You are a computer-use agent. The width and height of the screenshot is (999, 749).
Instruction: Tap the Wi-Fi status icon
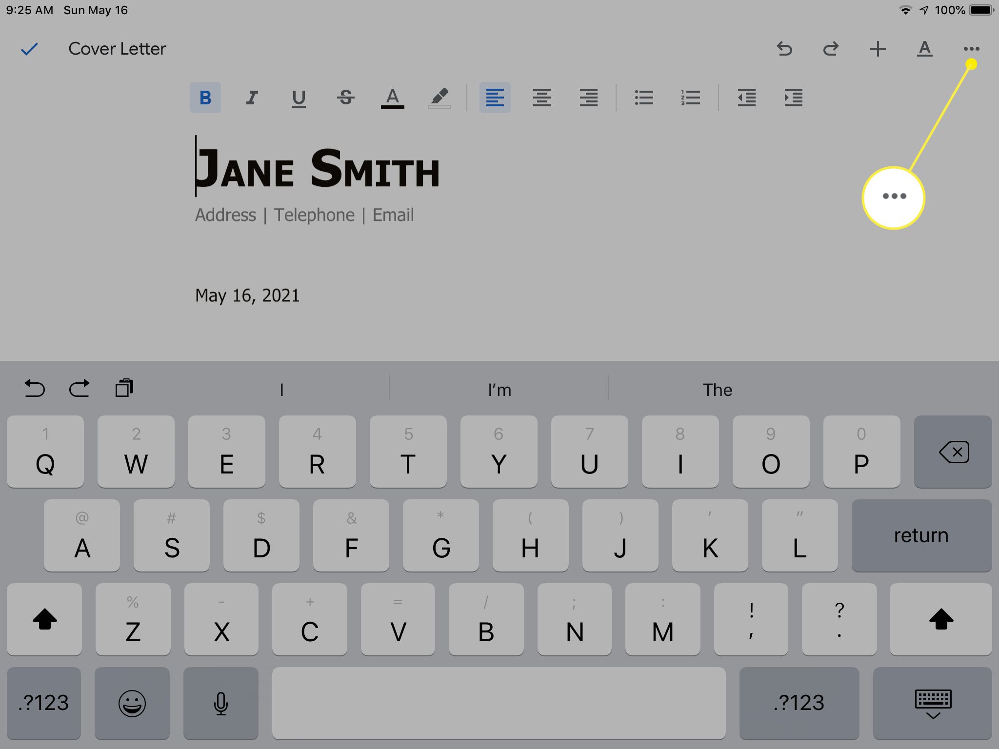point(906,10)
